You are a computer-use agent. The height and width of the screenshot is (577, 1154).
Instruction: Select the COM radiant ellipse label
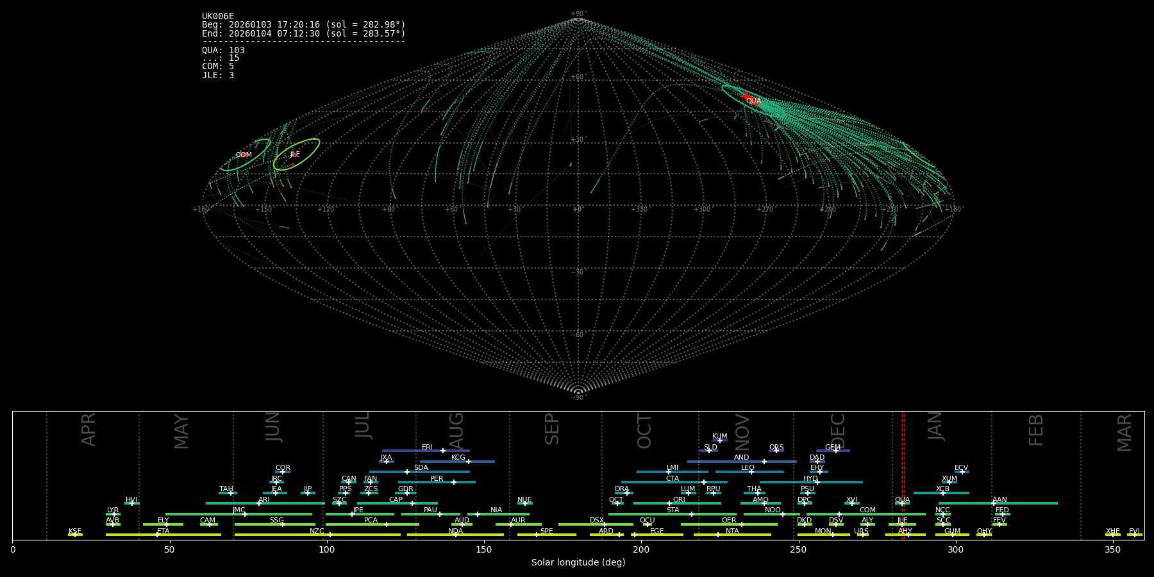tap(244, 155)
